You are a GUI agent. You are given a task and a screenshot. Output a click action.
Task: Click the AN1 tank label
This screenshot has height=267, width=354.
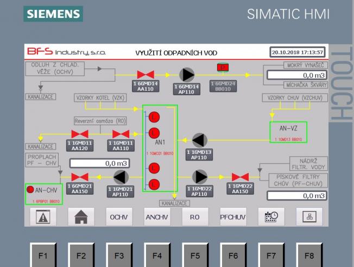160,142
